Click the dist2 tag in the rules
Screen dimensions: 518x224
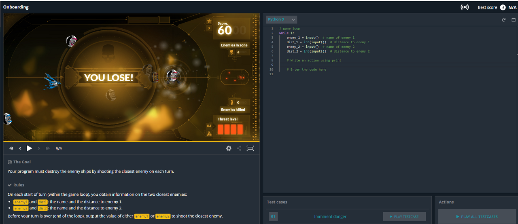coord(43,208)
